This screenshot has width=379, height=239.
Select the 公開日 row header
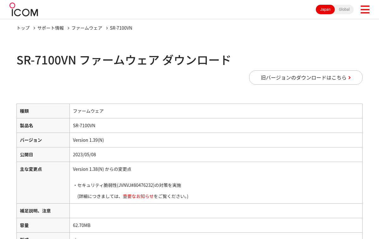(x=43, y=154)
